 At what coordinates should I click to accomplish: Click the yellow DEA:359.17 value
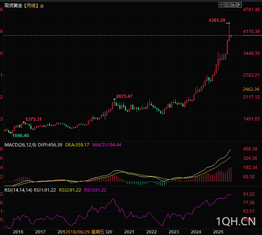tap(77, 145)
